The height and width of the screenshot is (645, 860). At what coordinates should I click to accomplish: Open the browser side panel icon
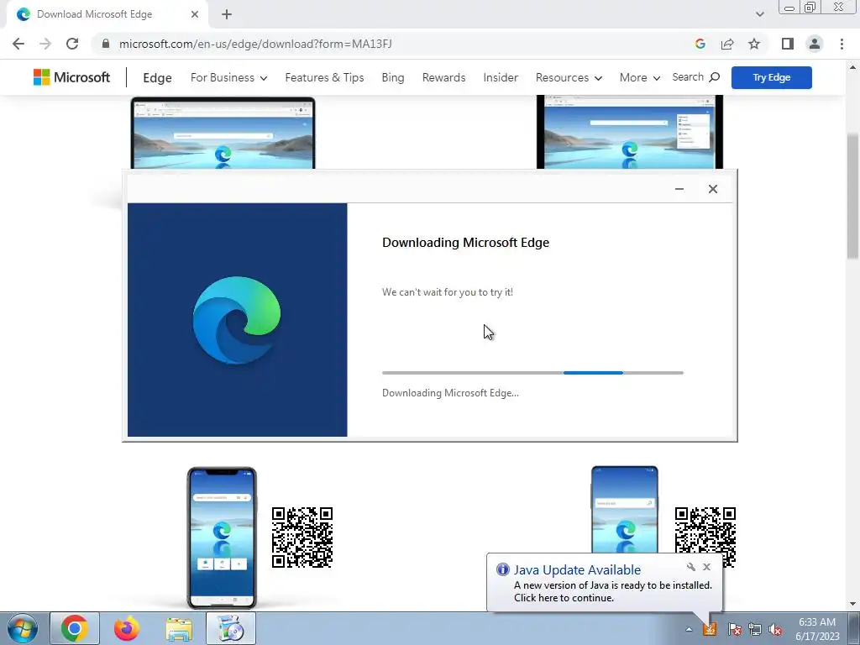click(x=788, y=44)
